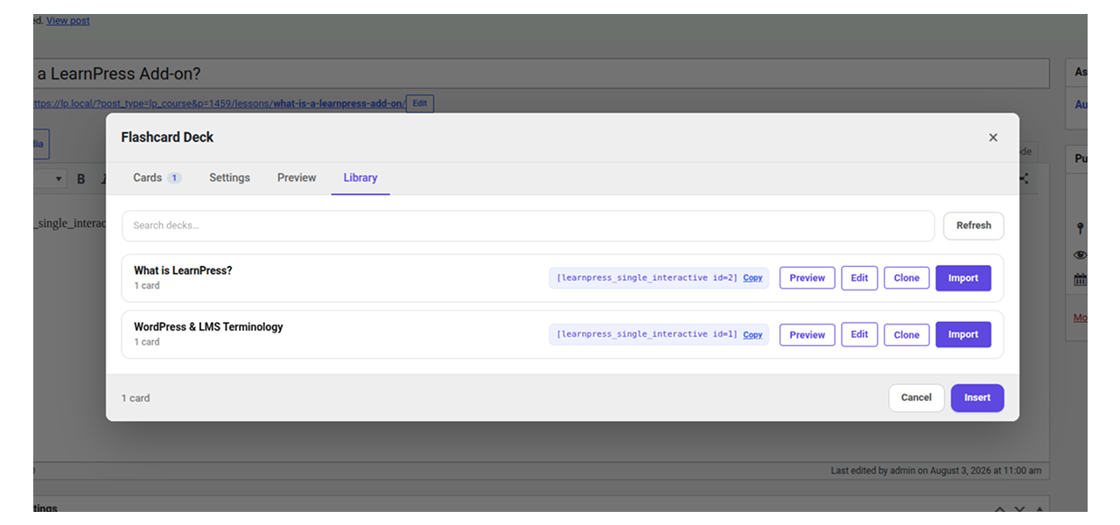This screenshot has width=1120, height=525.
Task: Switch to the Cards tab
Action: point(157,178)
